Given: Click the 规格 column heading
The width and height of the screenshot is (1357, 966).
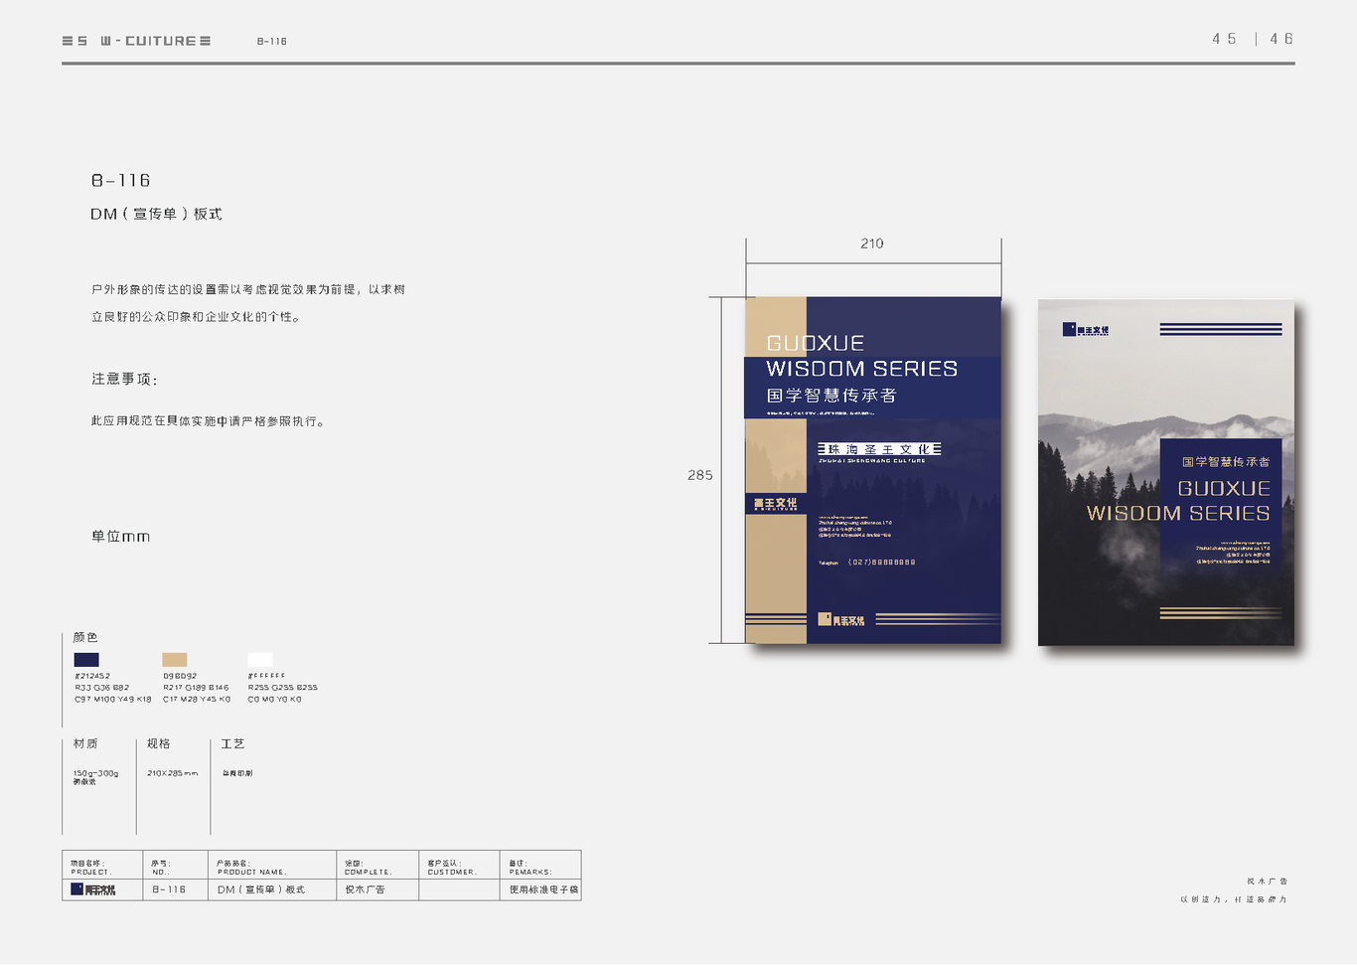Looking at the screenshot, I should point(159,743).
